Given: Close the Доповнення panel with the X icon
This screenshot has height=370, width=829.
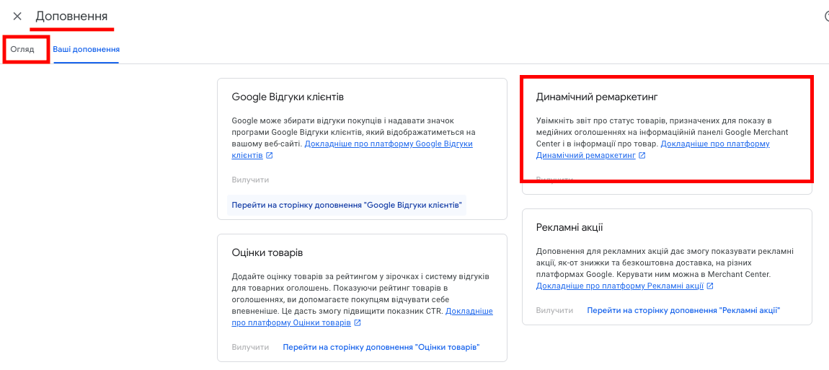Looking at the screenshot, I should click(x=17, y=16).
